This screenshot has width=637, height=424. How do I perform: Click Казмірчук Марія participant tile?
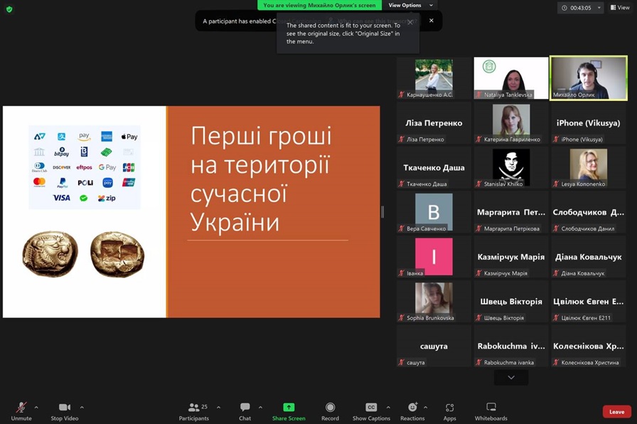click(x=511, y=257)
